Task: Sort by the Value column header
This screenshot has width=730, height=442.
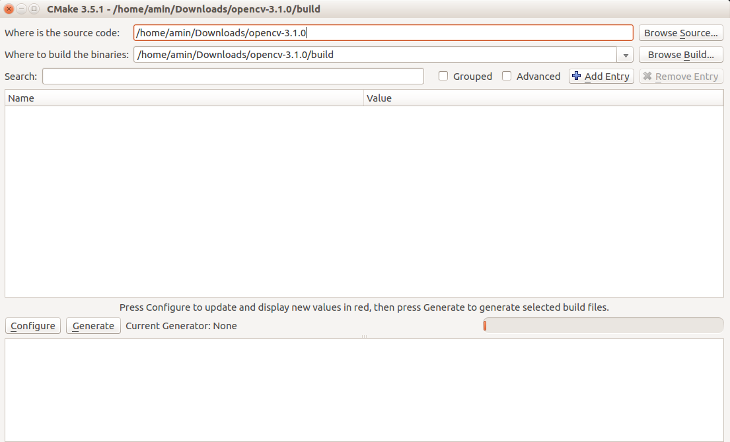Action: 543,98
